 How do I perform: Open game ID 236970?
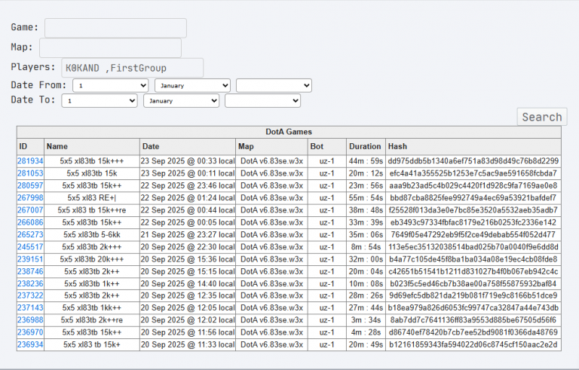click(30, 332)
